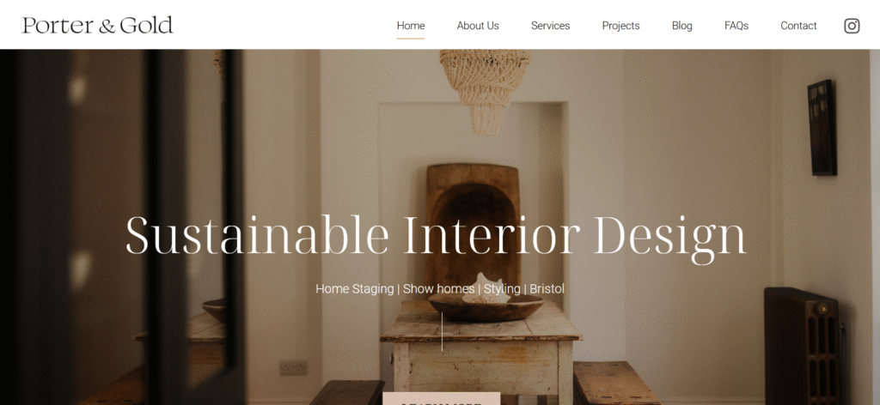Viewport: 880px width, 405px height.
Task: Click the thin vertical line under subtitle
Action: (442, 331)
